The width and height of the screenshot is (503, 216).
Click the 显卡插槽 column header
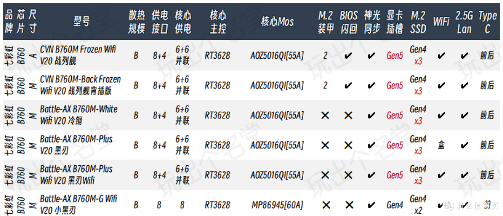[395, 22]
